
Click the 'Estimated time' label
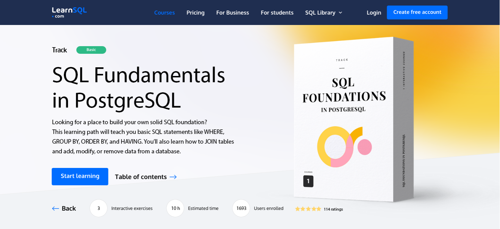[203, 209]
